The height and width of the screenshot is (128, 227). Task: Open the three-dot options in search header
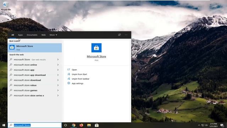(126, 35)
